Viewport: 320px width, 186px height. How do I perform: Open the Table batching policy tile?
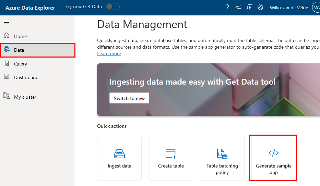(x=222, y=158)
